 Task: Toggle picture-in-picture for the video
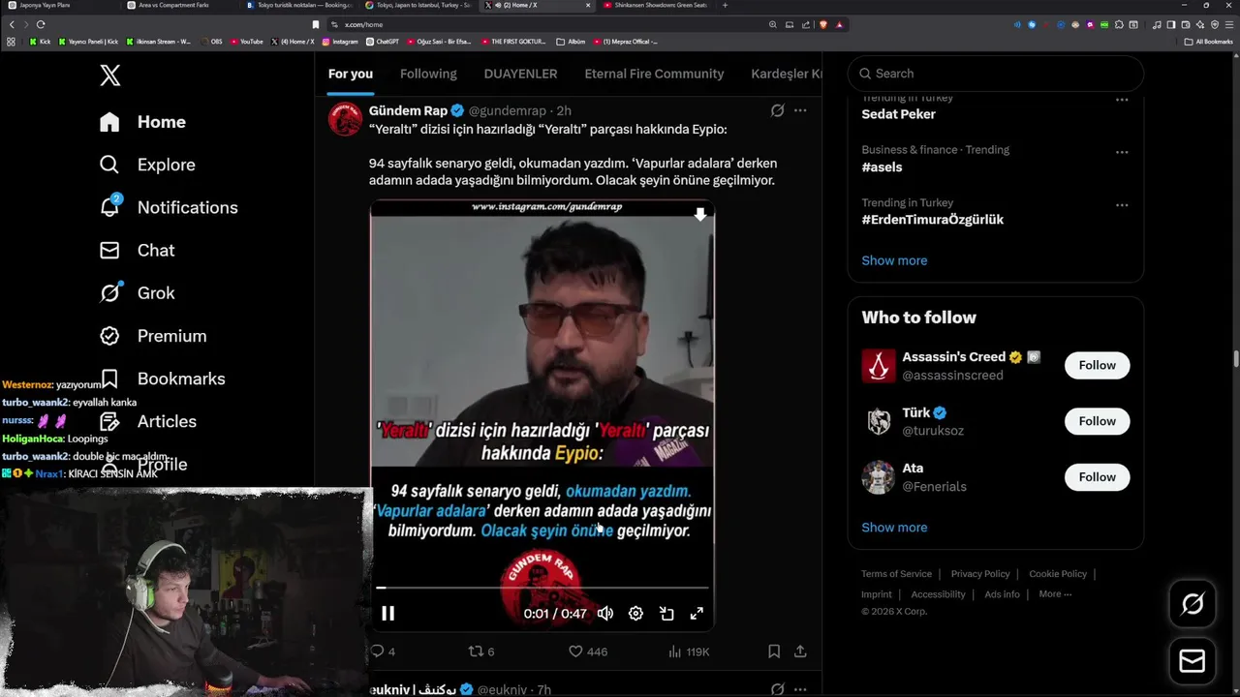[x=666, y=613]
